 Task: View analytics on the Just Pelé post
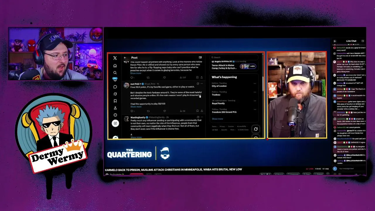pyautogui.click(x=182, y=111)
